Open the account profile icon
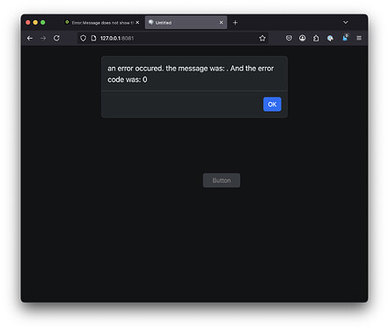This screenshot has height=330, width=388. click(x=303, y=38)
